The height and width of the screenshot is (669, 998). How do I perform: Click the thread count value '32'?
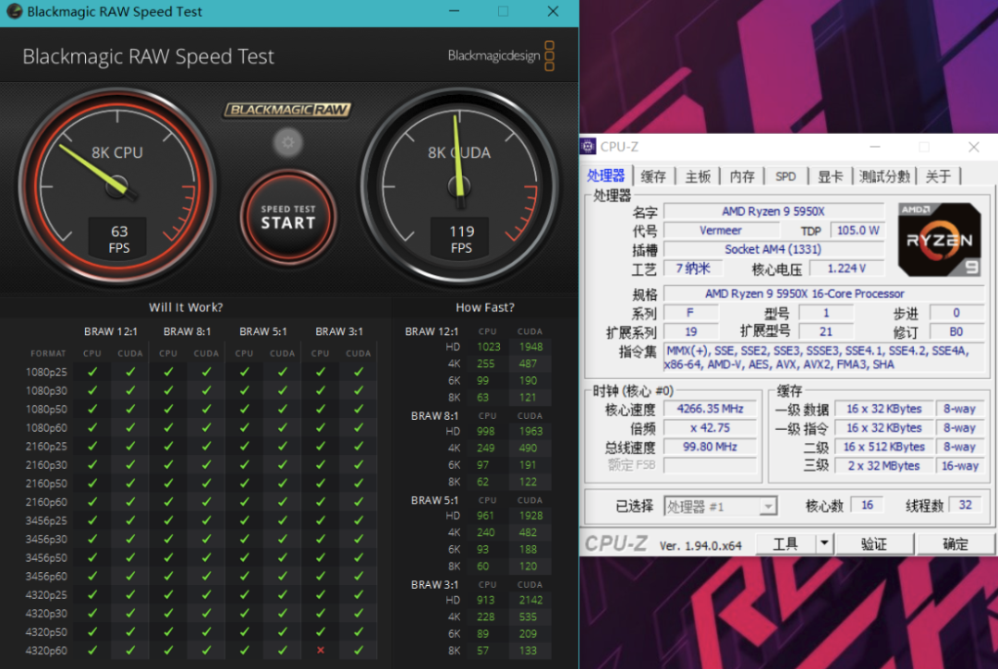click(965, 505)
